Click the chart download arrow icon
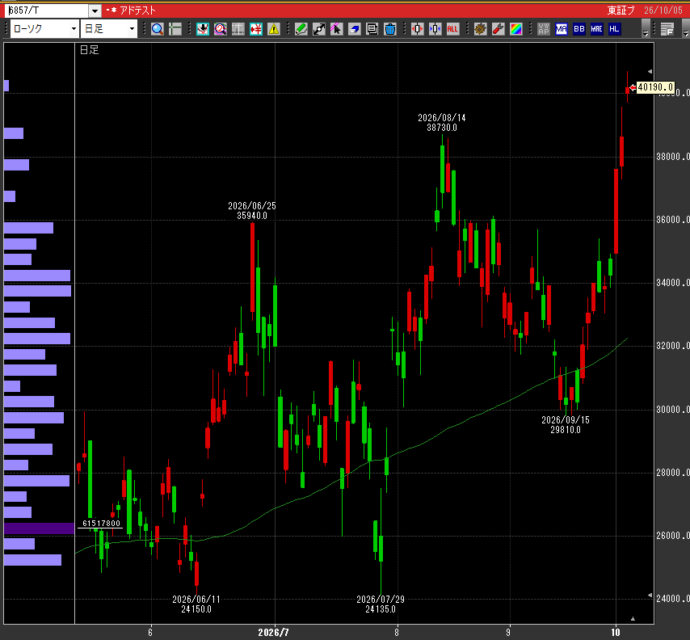The image size is (690, 640). pyautogui.click(x=203, y=29)
